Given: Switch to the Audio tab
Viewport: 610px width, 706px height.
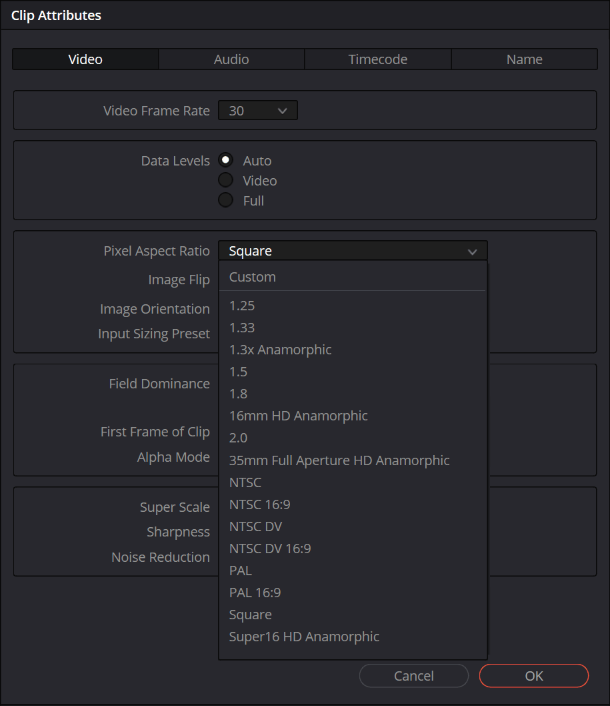Looking at the screenshot, I should tap(231, 59).
